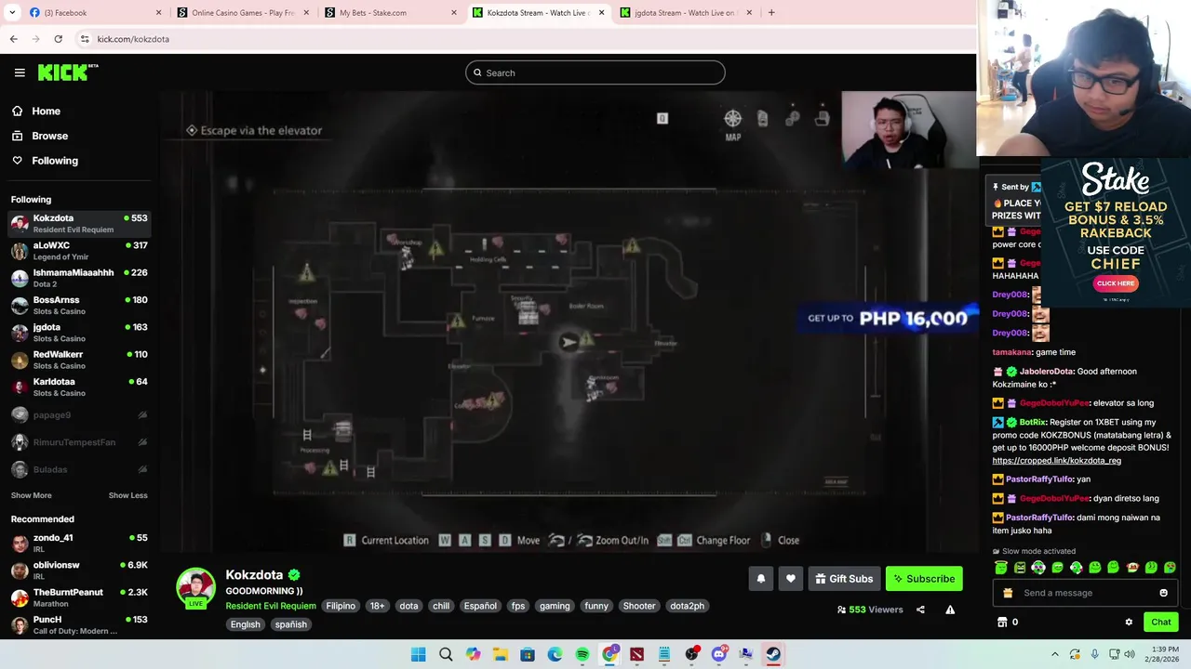Reload the page
The height and width of the screenshot is (669, 1191).
point(58,39)
